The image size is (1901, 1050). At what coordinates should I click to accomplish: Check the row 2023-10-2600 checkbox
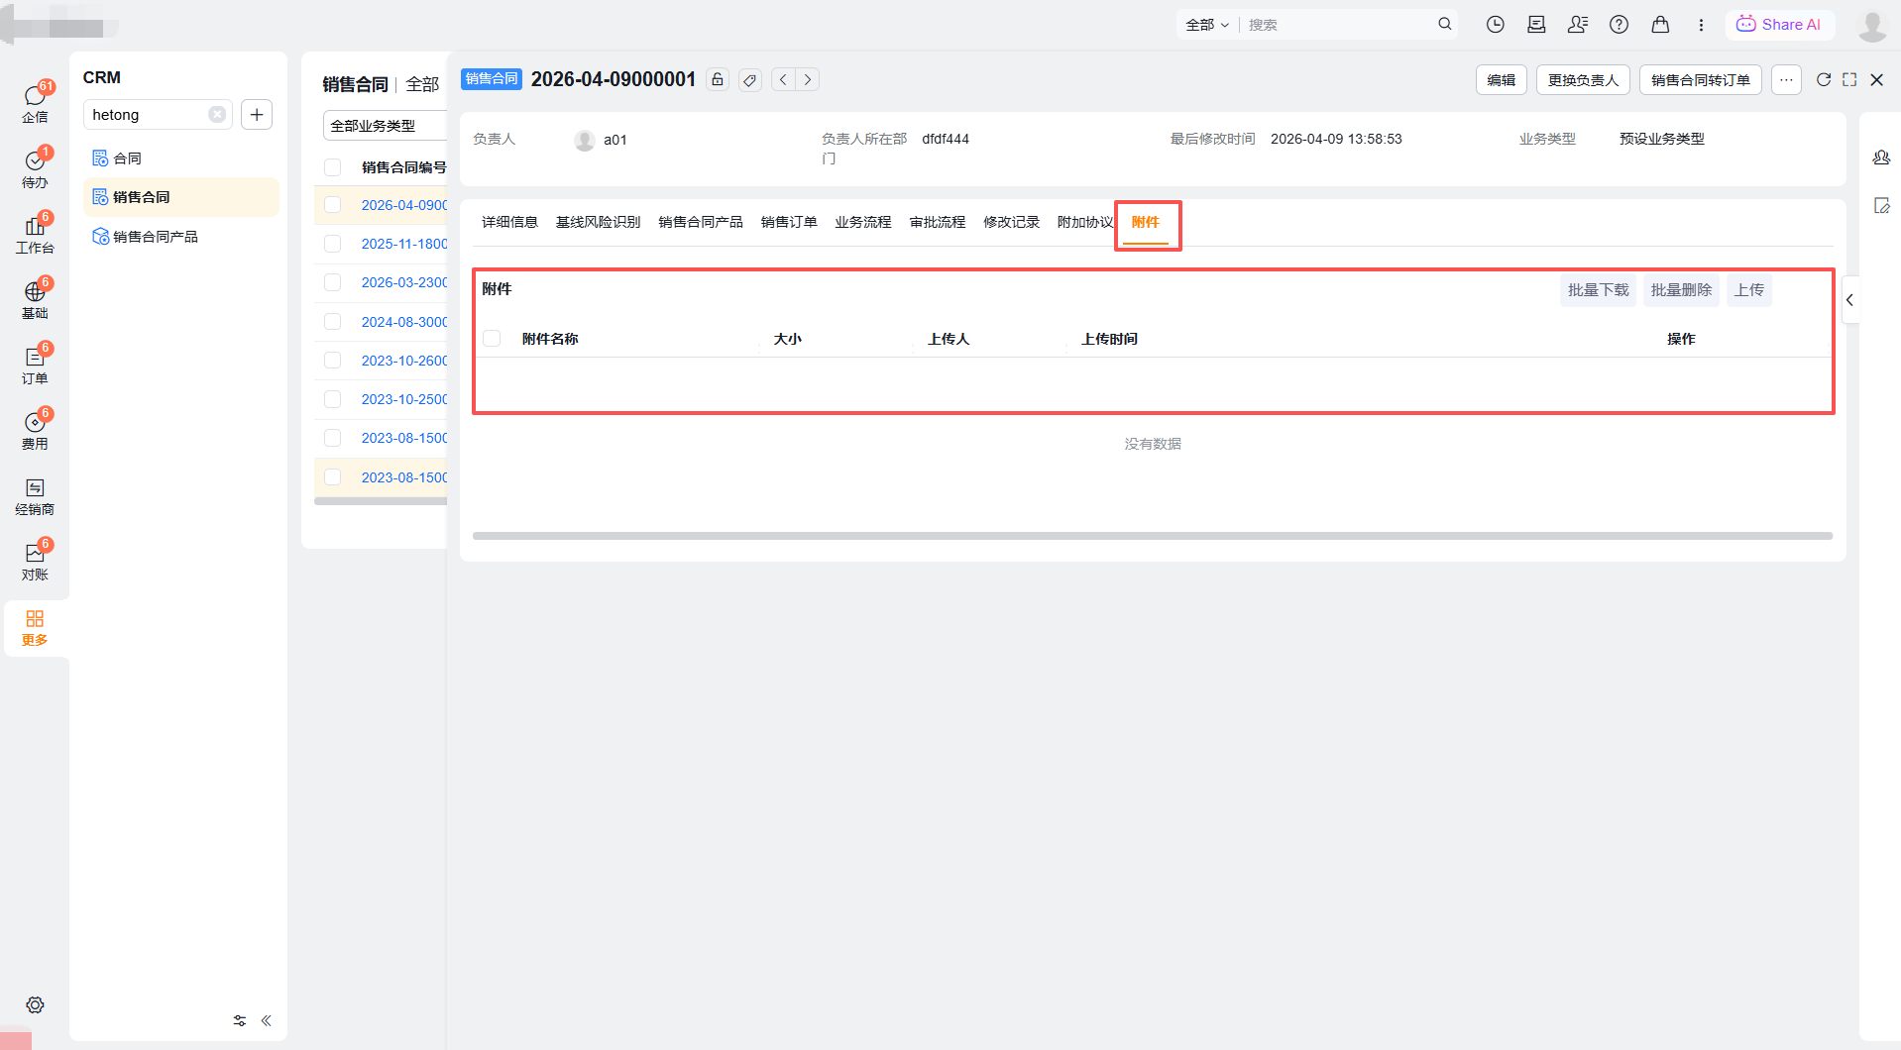[x=333, y=361]
